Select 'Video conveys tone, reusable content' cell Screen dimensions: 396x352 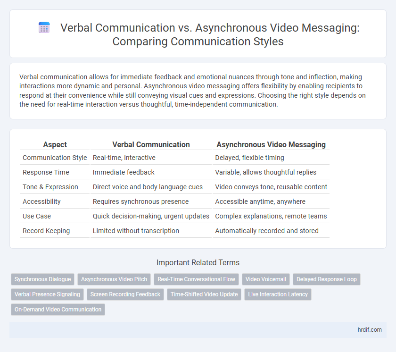coord(271,187)
